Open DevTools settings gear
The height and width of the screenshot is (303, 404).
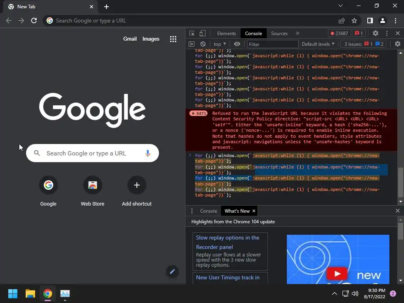376,33
